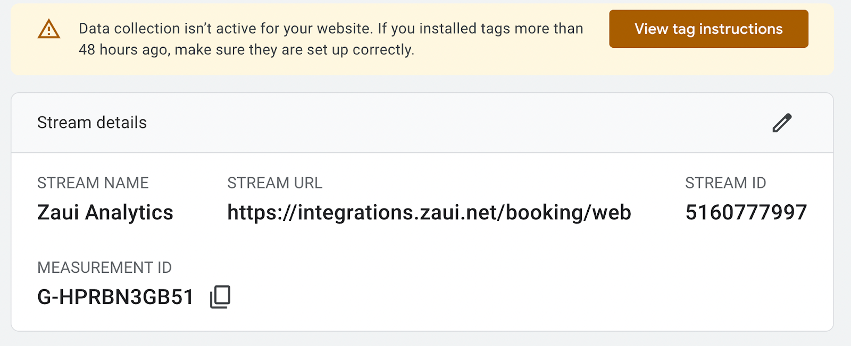This screenshot has height=346, width=851.
Task: Edit stream details with the pencil icon
Action: (782, 123)
